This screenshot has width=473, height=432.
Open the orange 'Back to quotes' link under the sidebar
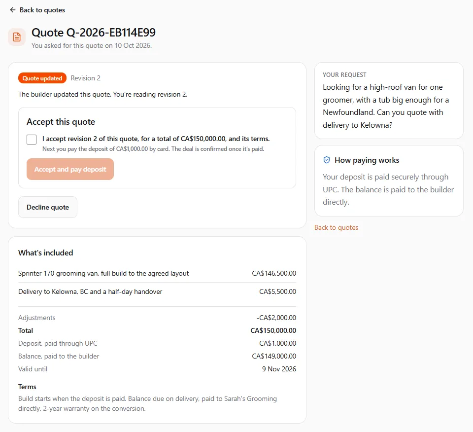pos(336,228)
